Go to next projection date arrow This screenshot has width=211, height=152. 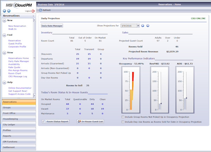coord(148,26)
